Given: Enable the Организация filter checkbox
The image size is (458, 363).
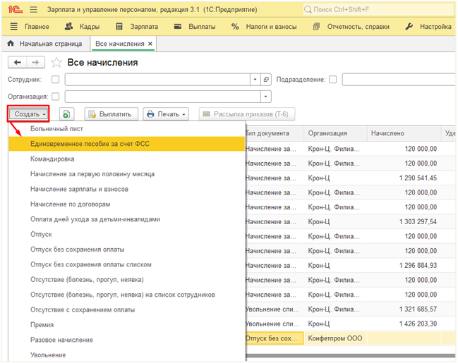Looking at the screenshot, I should tap(56, 97).
